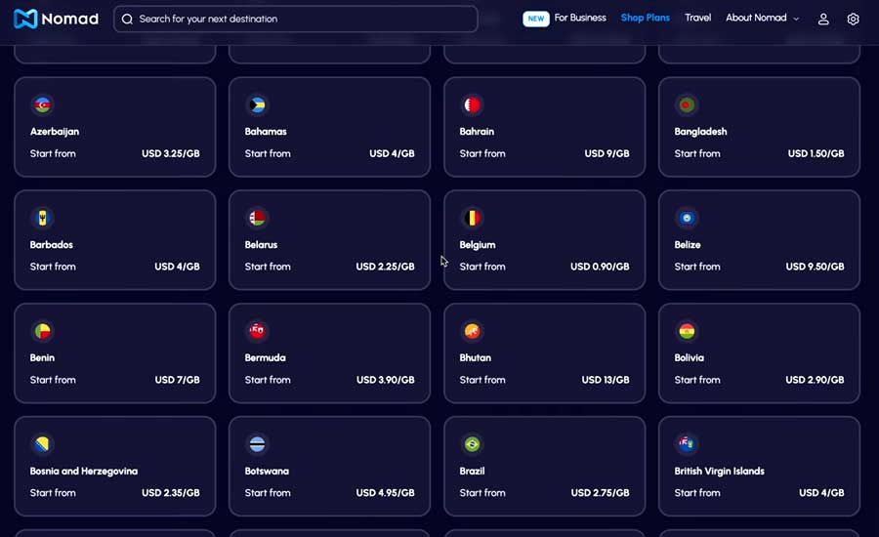The height and width of the screenshot is (537, 879).
Task: Click the Belize flag icon
Action: (687, 218)
